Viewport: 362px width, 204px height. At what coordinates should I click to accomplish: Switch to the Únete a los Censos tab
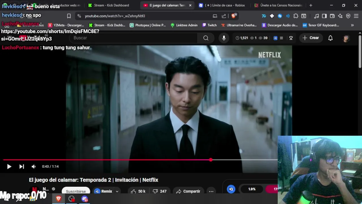[278, 5]
